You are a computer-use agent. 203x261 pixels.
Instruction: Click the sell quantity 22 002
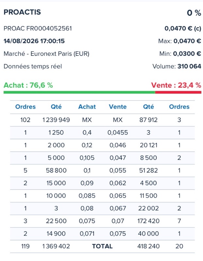(x=148, y=208)
